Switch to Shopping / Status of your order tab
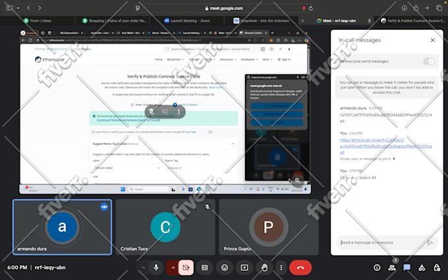The image size is (448, 280). pos(114,20)
